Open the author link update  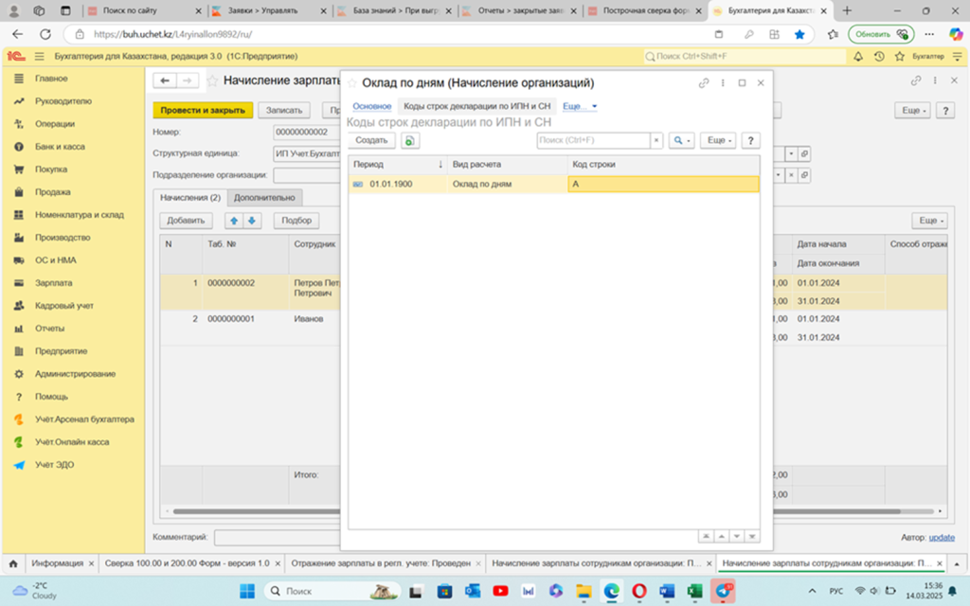(x=942, y=537)
